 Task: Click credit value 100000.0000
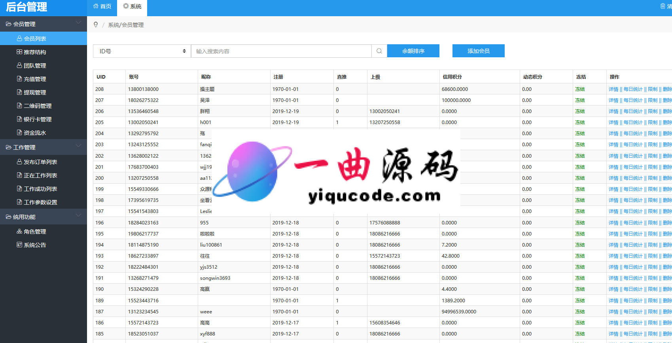(x=456, y=100)
